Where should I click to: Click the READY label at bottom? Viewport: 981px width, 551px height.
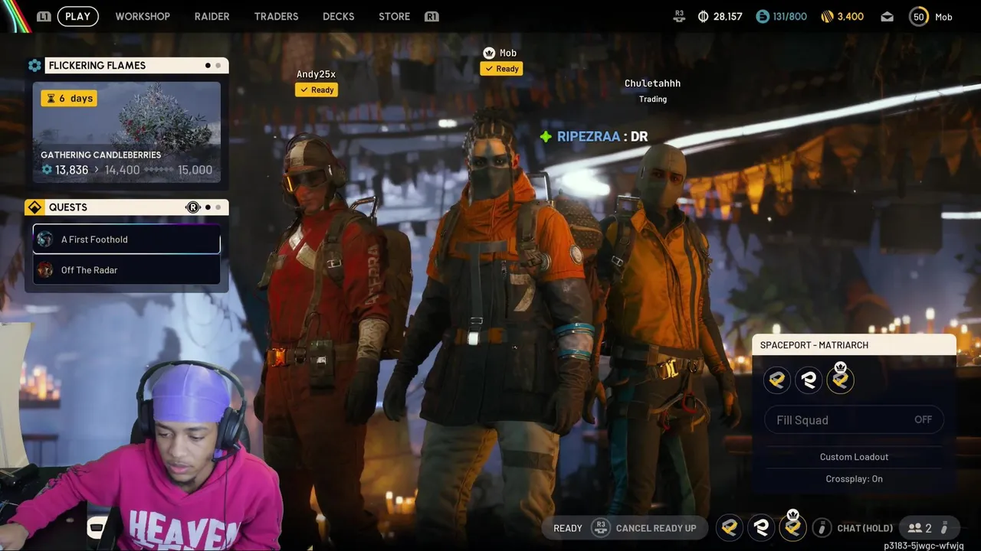click(x=568, y=528)
